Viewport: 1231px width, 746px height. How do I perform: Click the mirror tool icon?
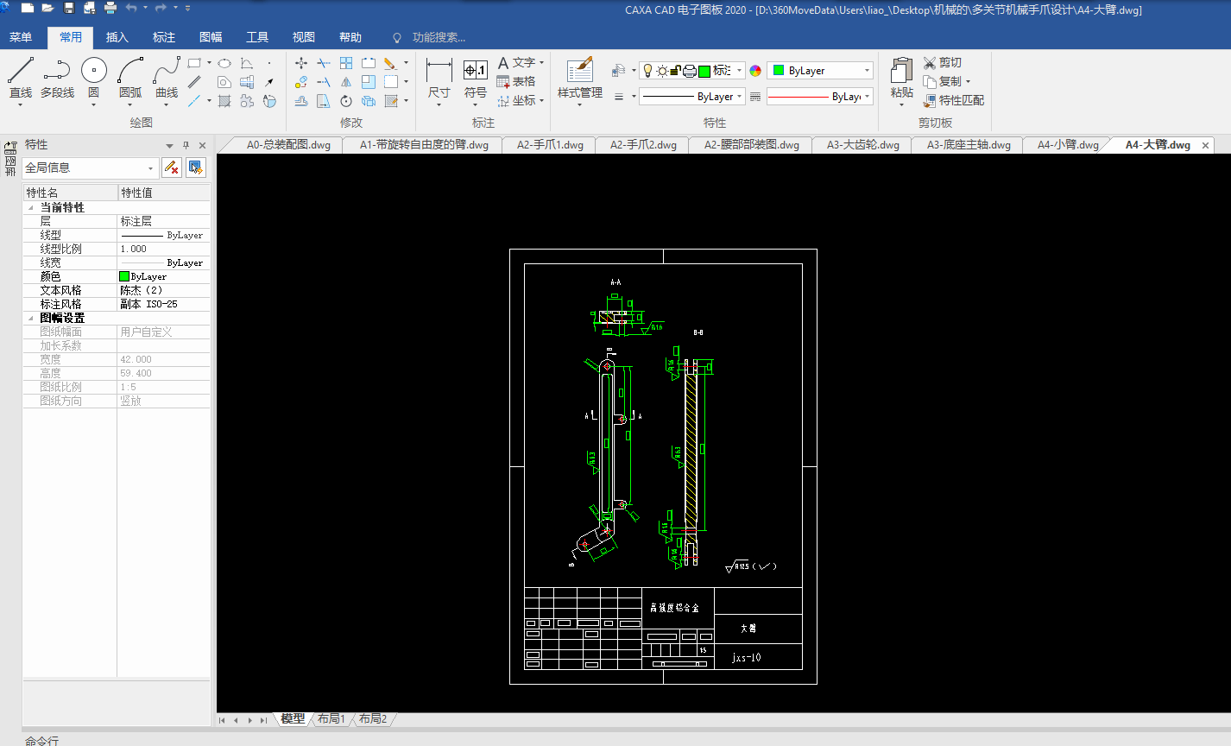pos(345,82)
